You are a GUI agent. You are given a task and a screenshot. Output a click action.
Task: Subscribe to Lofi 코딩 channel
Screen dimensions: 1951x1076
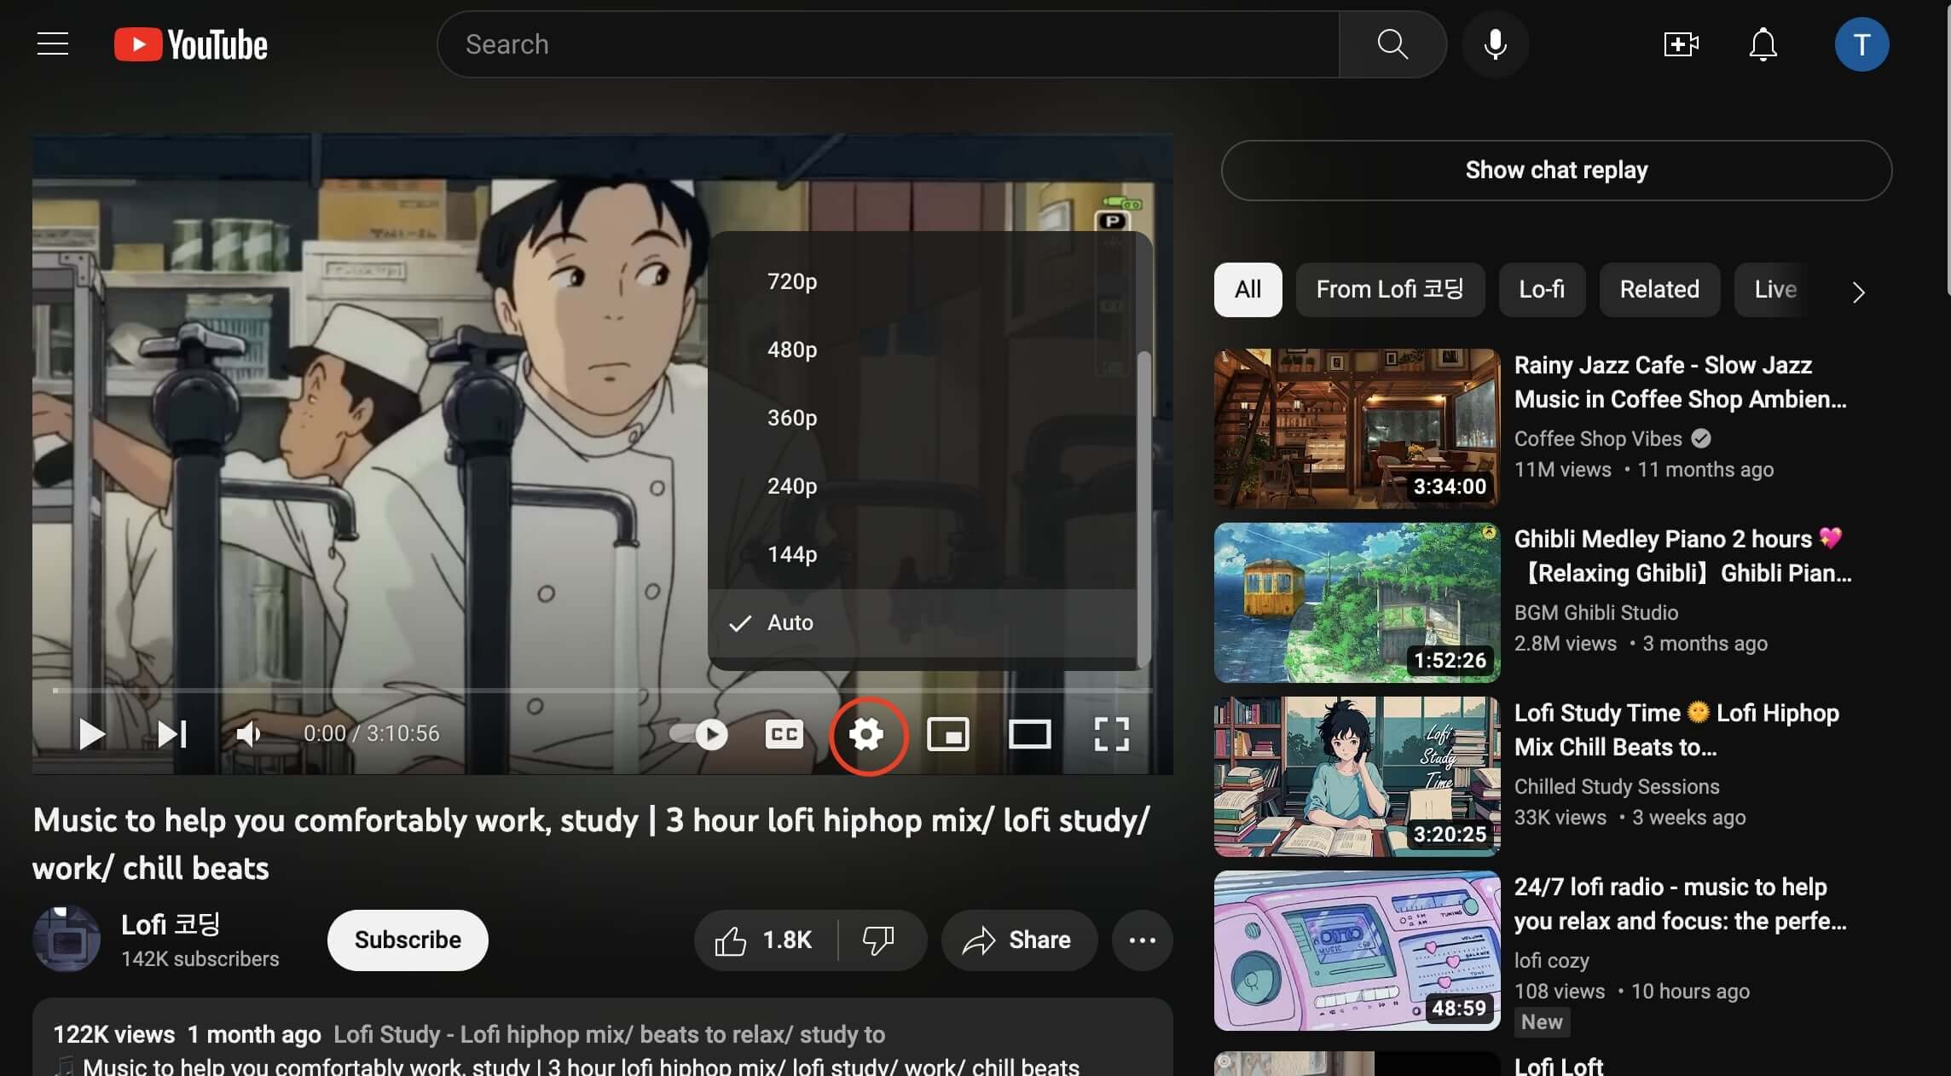[x=407, y=940]
